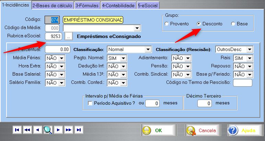Click the Cancela button

[x=203, y=130]
